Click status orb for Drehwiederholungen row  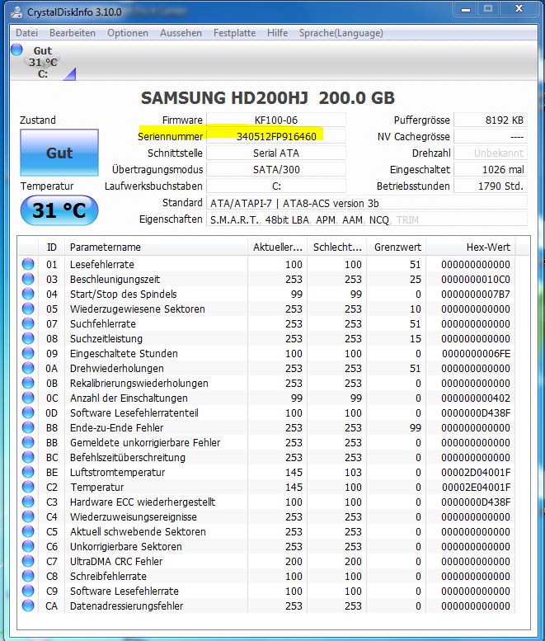[28, 368]
